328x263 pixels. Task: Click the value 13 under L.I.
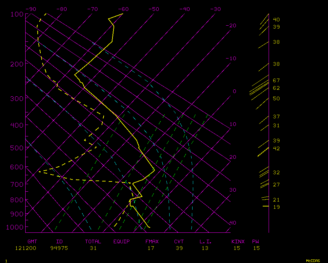[205, 248]
